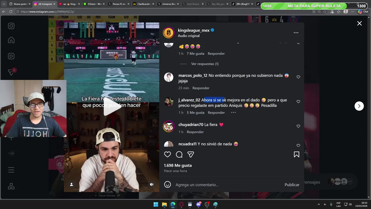Click the Instagram logo in sidebar
The image size is (371, 209).
click(x=11, y=26)
